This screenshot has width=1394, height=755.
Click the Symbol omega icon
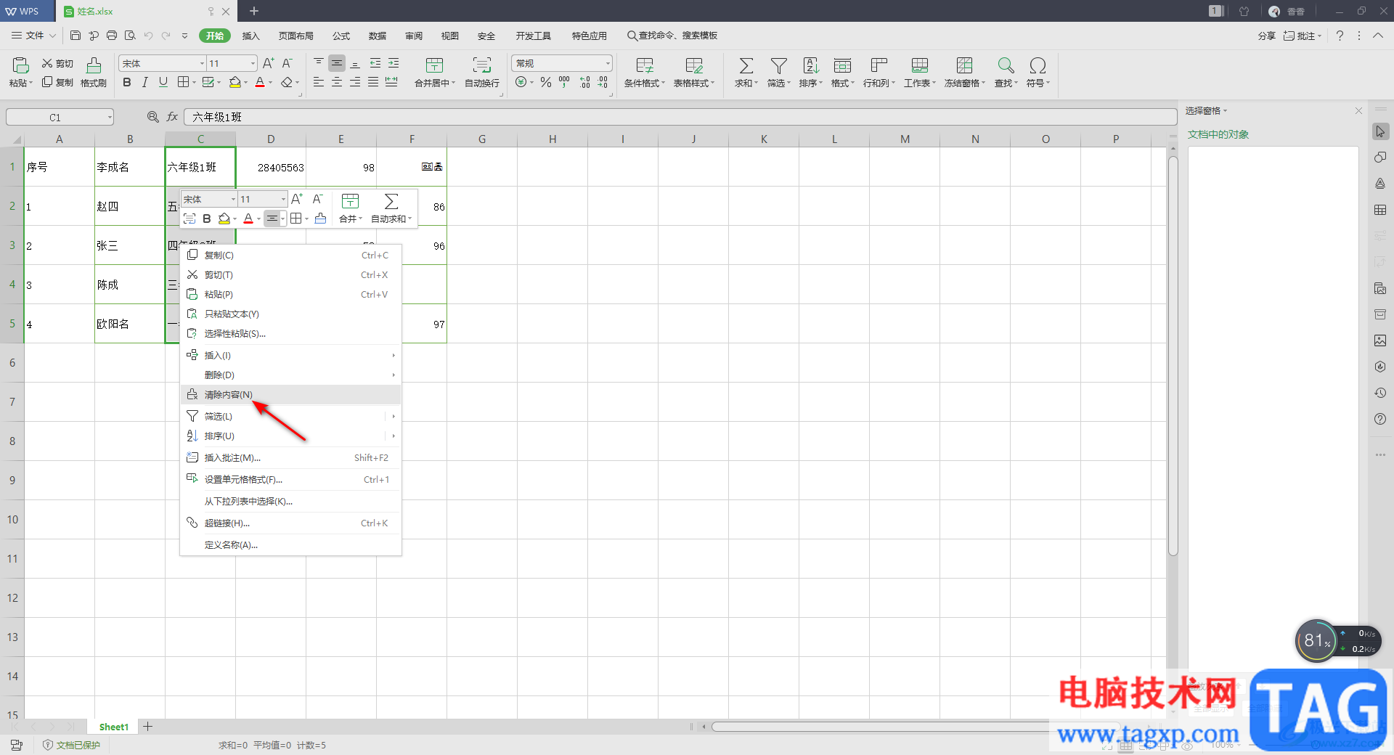coord(1038,66)
